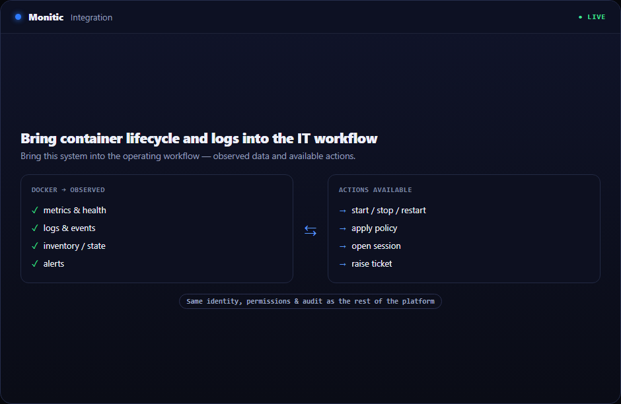621x404 pixels.
Task: Select the inventory / state item
Action: pyautogui.click(x=75, y=246)
